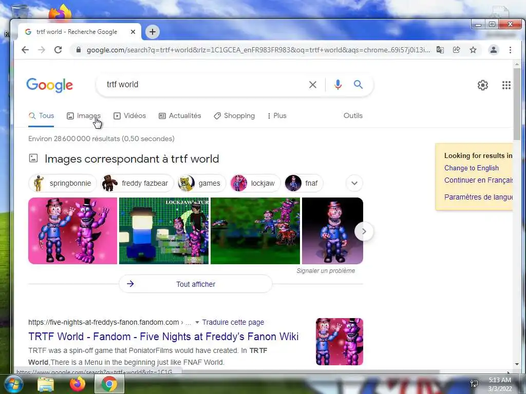The height and width of the screenshot is (394, 526).
Task: Click the Images correspondant à trtf world heading
Action: click(131, 159)
